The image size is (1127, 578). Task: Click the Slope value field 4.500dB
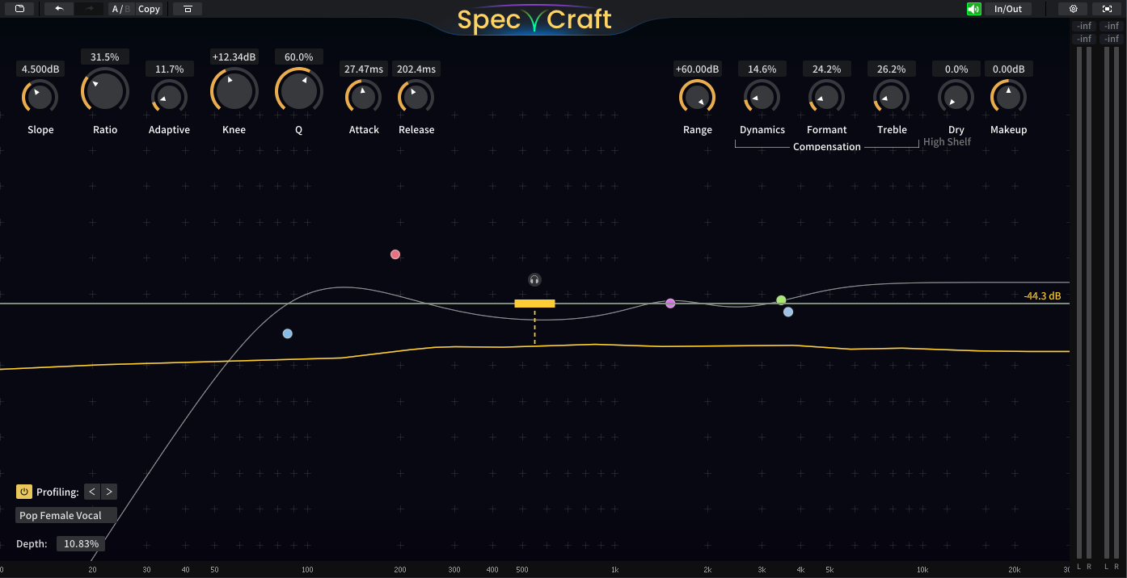[x=40, y=69]
